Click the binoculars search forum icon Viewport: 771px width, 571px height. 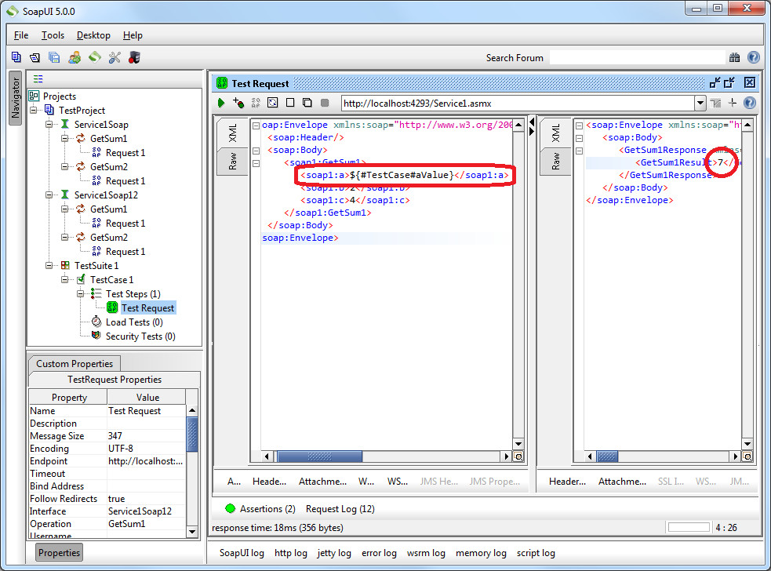735,57
